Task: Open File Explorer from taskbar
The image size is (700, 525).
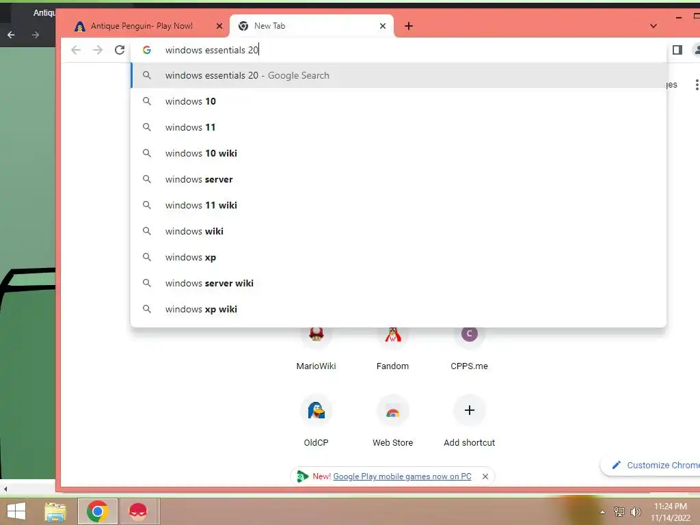Action: (x=55, y=511)
